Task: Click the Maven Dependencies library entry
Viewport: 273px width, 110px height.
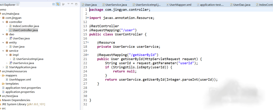Action: click(16, 100)
